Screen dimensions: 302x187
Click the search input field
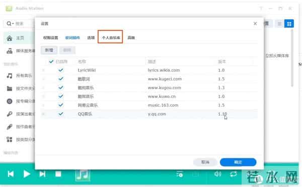24,24
